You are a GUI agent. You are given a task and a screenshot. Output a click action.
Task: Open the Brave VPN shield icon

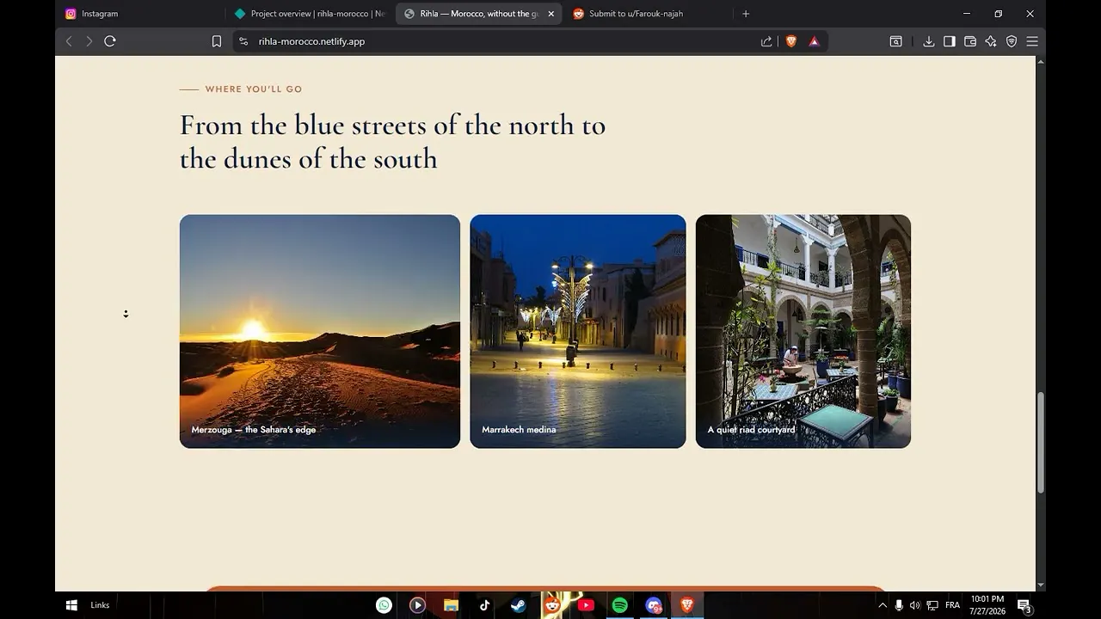coord(1012,41)
